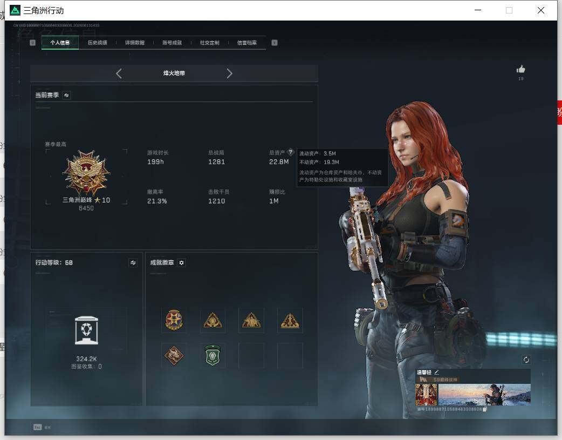The image size is (562, 440).
Task: Click the last empty badge slot in second row
Action: pyautogui.click(x=290, y=355)
